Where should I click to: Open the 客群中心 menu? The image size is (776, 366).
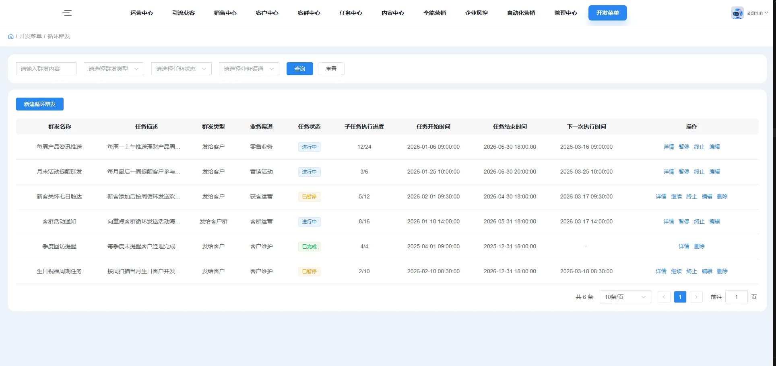pos(309,13)
